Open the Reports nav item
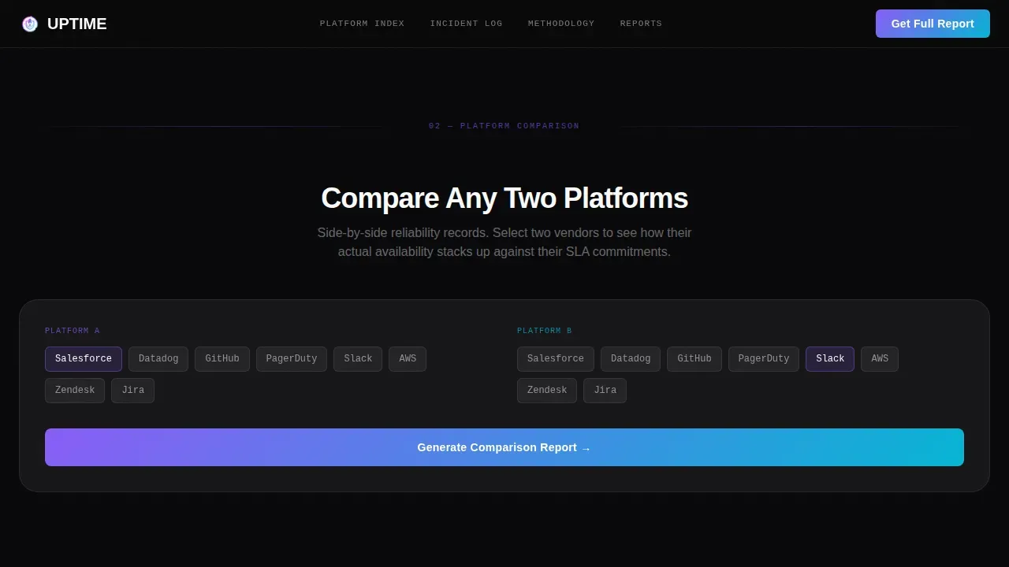Screen dimensions: 1009x567 (641, 24)
